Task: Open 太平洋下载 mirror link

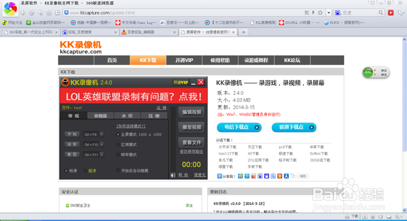Action: point(228,147)
